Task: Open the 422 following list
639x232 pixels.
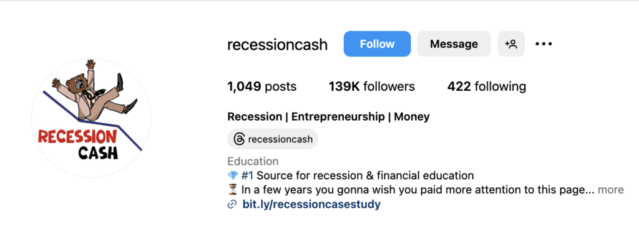Action: coord(487,86)
